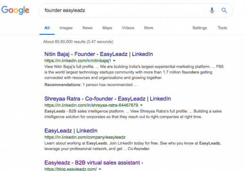Click the About 60,60,000 results text
The width and height of the screenshot is (245, 171).
point(78,42)
